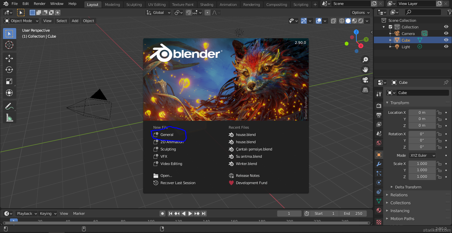Image resolution: width=452 pixels, height=233 pixels.
Task: Open the Playback dropdown in timeline
Action: pos(27,214)
